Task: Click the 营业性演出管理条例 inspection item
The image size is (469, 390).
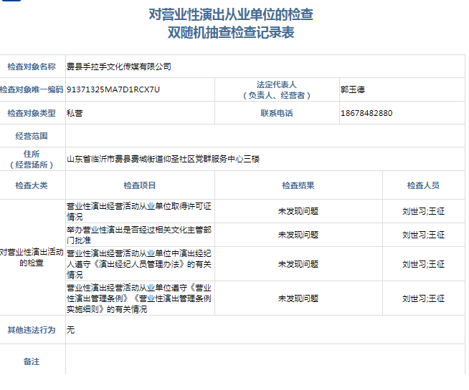Action: pos(139,298)
